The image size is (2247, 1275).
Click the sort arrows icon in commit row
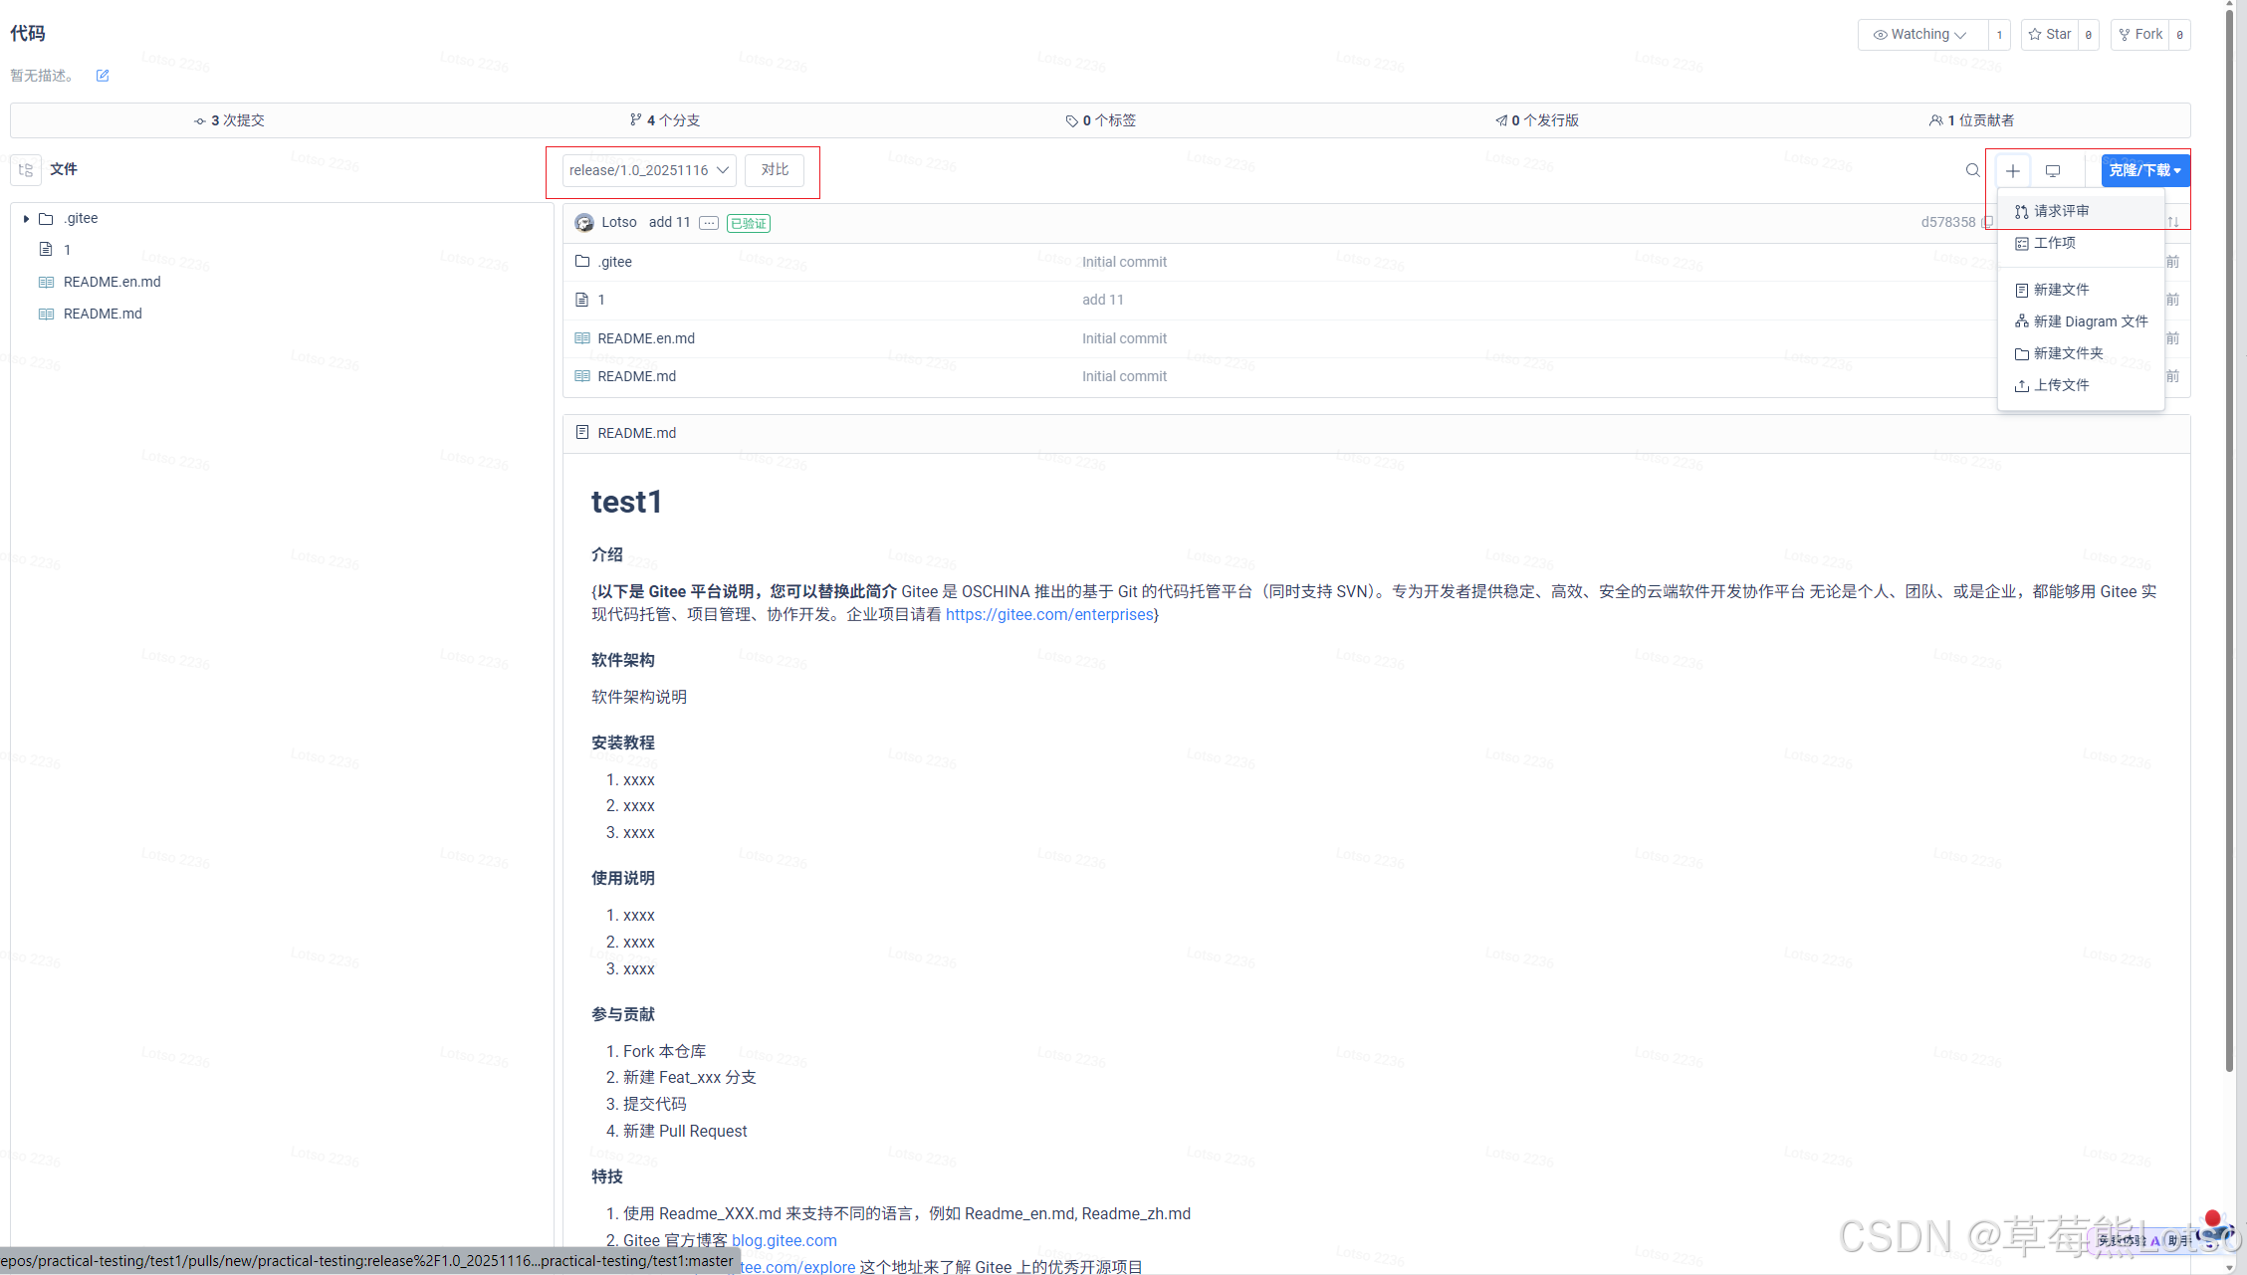click(x=2173, y=222)
